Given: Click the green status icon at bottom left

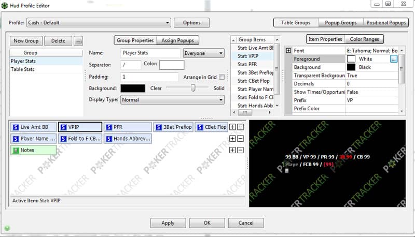Looking at the screenshot, I should (7, 228).
